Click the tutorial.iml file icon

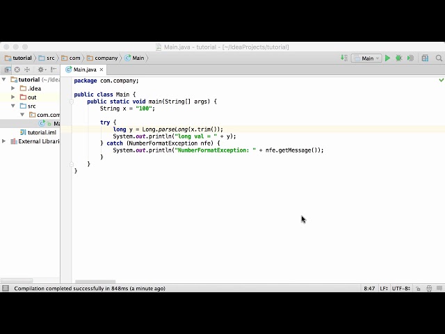23,132
